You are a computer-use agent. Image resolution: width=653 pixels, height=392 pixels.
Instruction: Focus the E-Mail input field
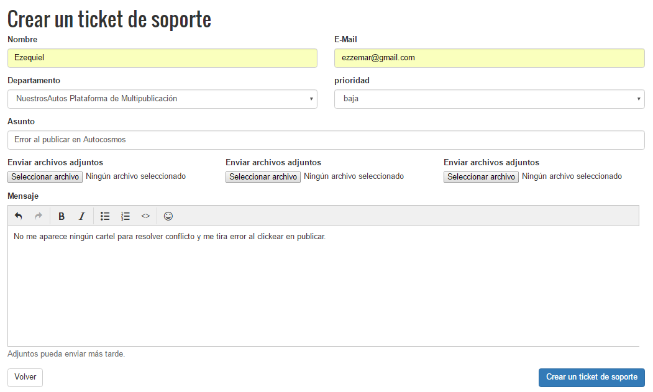click(489, 58)
